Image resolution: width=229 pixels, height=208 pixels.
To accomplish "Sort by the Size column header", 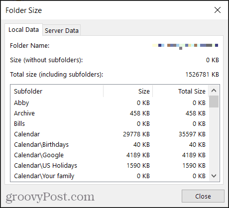I will (128, 91).
